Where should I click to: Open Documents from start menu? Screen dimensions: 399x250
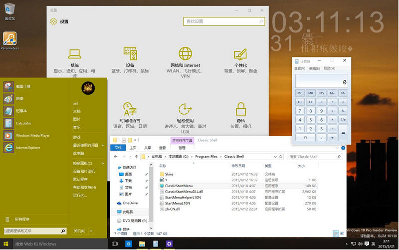77,111
